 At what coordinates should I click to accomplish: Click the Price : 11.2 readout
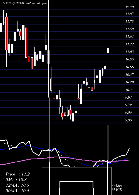(18, 174)
